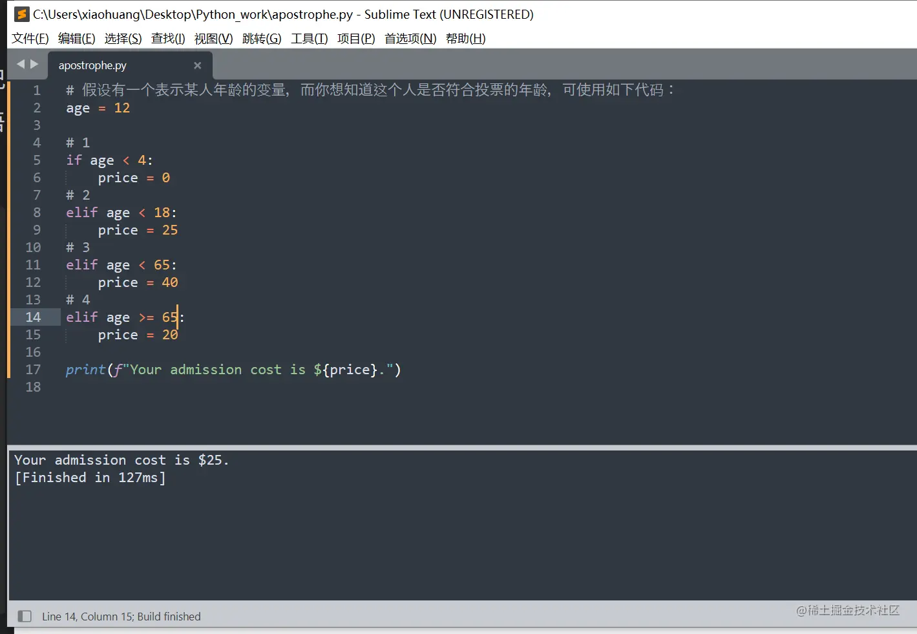Click the '# 3' comment line

tap(78, 248)
